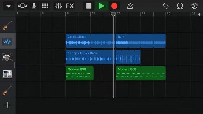203x114 pixels.
Task: Toggle the metronome
Action: (x=130, y=6)
